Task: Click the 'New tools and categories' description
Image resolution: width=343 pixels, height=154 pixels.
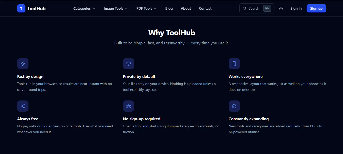Action: click(x=275, y=129)
